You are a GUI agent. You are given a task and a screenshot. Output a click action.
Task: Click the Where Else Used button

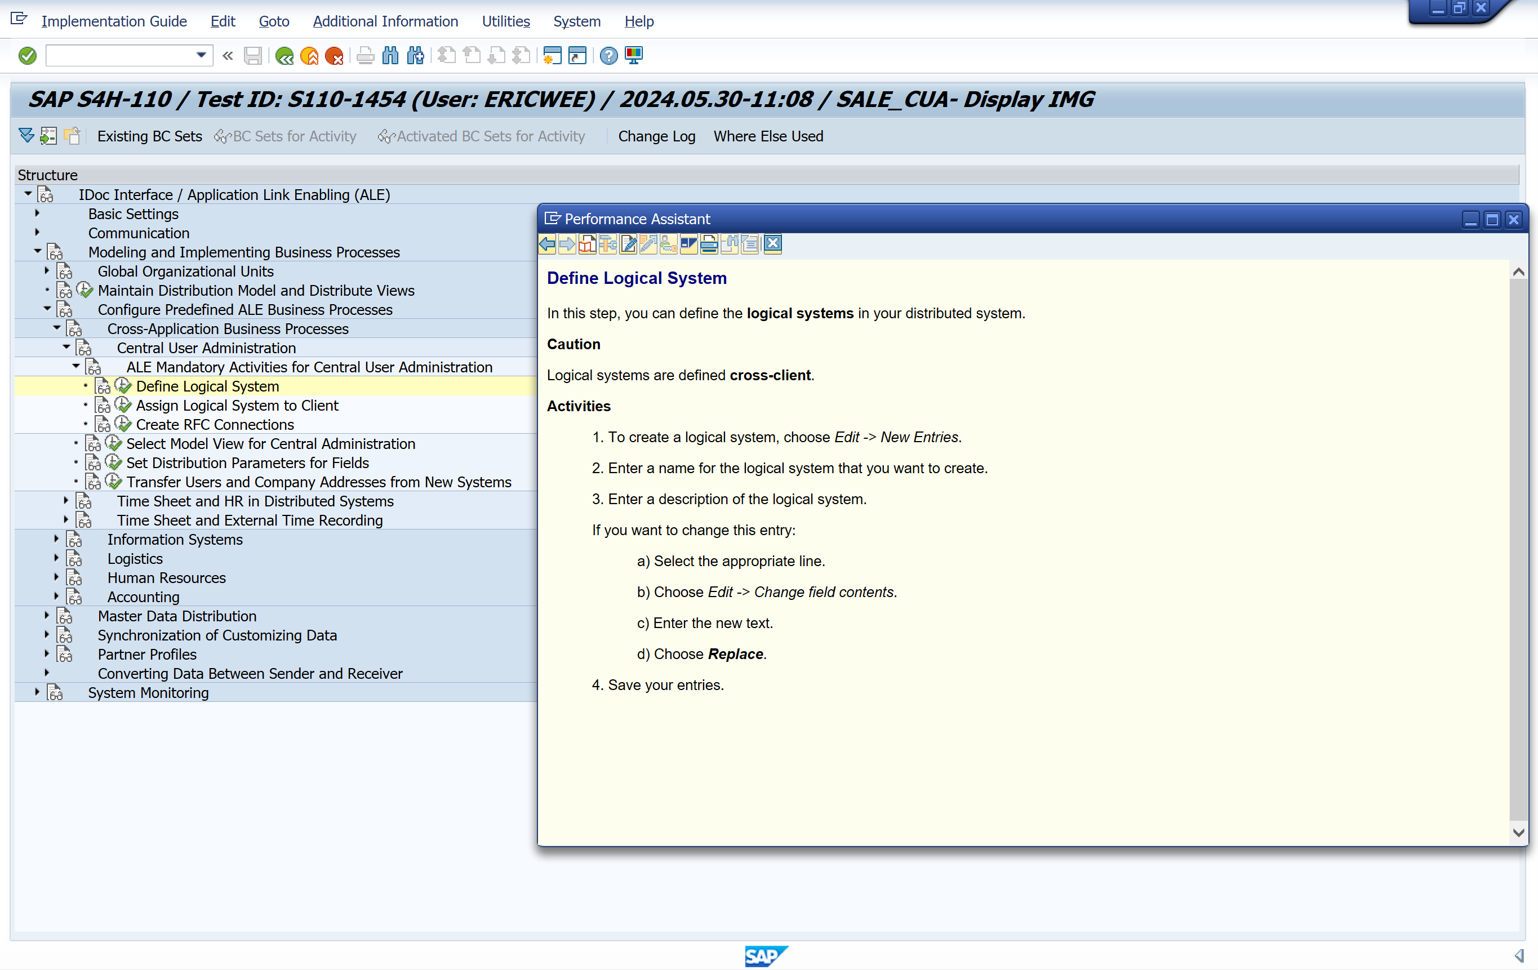(768, 136)
